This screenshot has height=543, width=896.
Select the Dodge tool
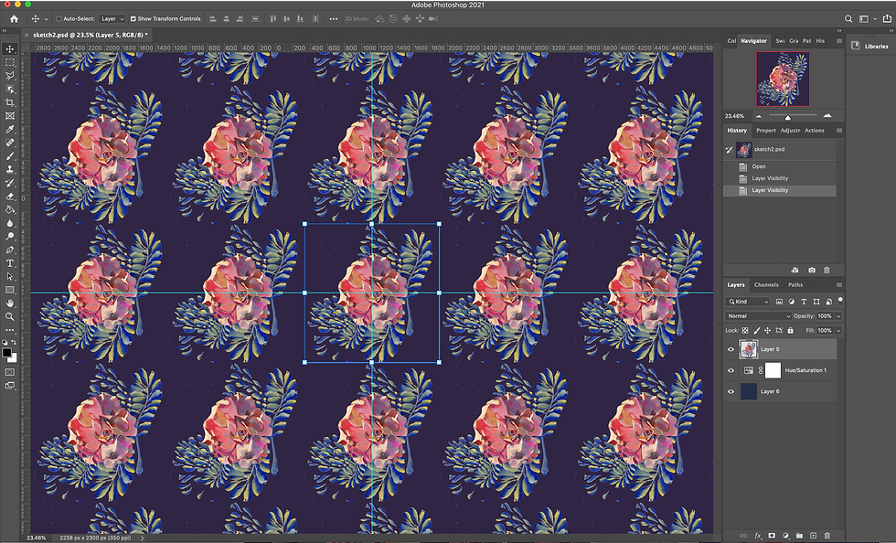[x=10, y=237]
